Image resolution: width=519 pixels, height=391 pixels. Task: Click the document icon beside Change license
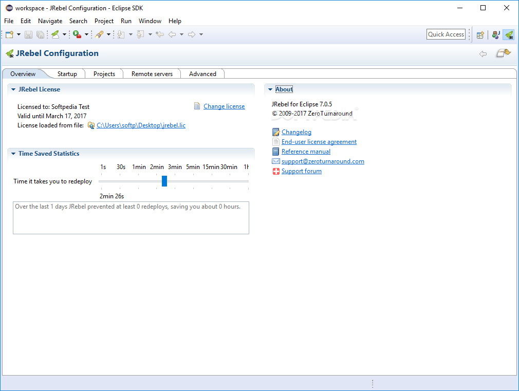coord(197,106)
